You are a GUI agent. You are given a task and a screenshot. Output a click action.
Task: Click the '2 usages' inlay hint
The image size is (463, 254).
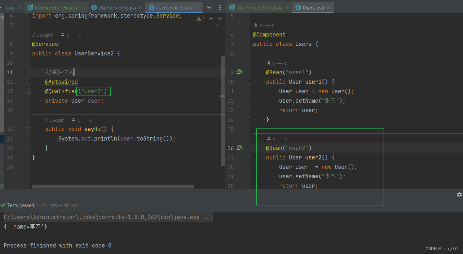click(x=42, y=35)
